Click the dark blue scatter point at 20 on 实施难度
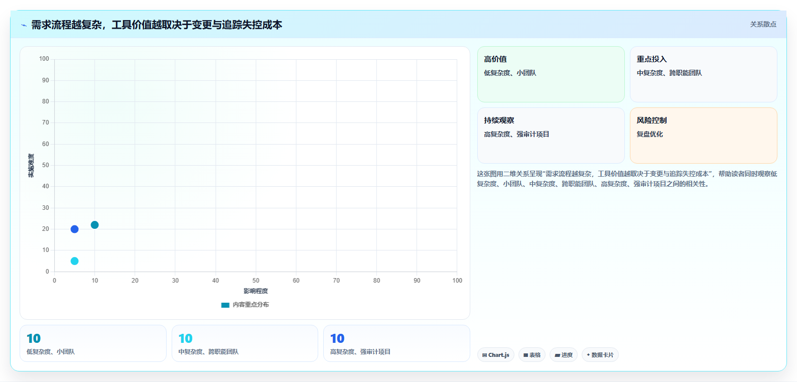 pos(74,229)
